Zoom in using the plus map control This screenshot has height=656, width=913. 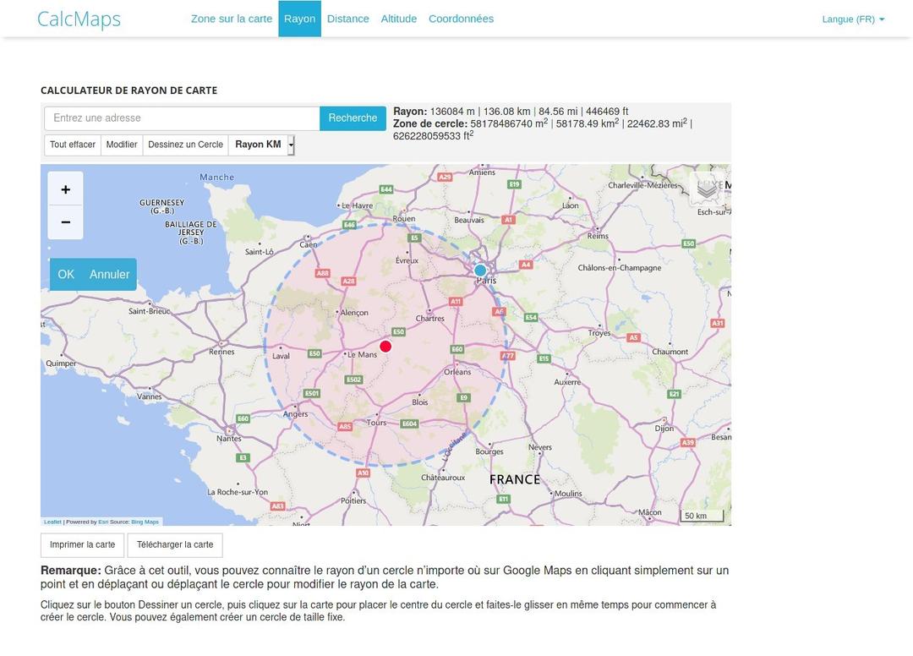click(x=65, y=189)
